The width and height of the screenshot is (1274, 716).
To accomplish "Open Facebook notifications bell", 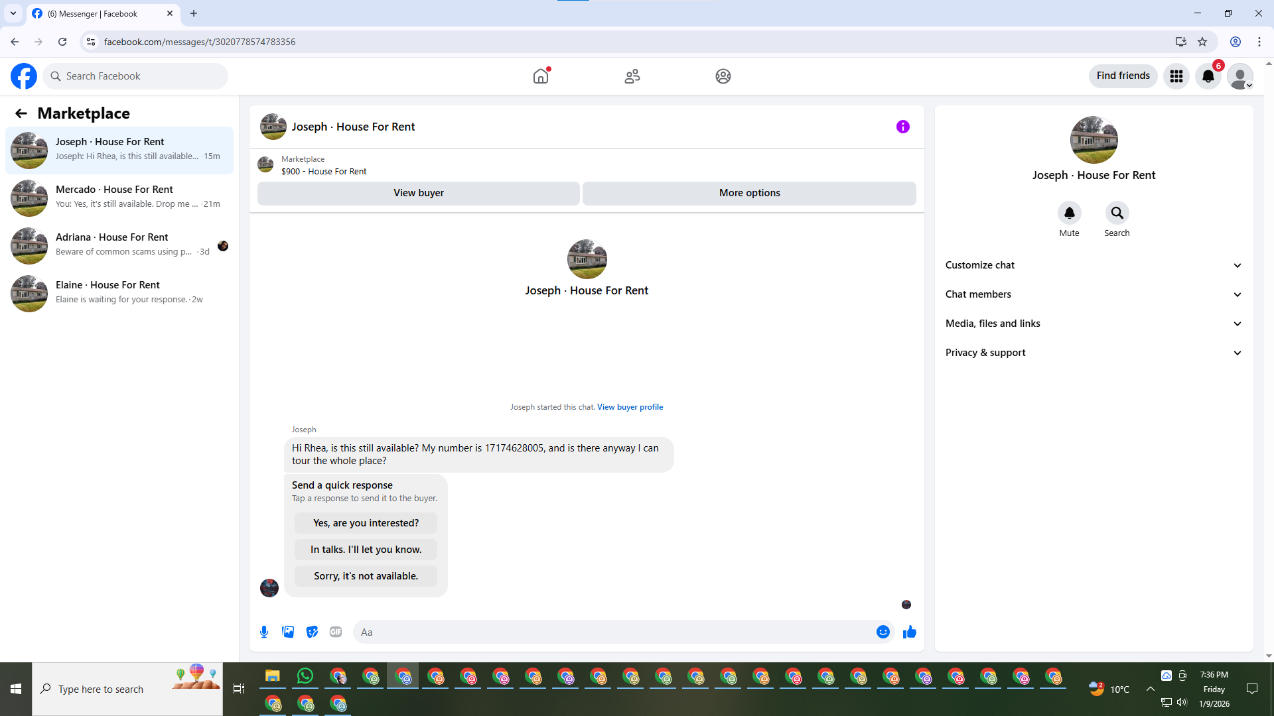I will (1208, 76).
